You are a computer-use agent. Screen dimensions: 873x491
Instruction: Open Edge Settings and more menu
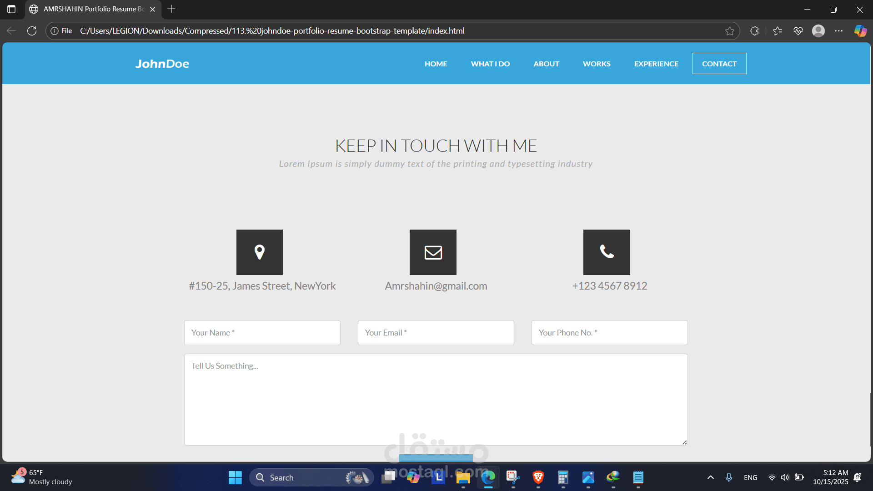[x=838, y=31]
